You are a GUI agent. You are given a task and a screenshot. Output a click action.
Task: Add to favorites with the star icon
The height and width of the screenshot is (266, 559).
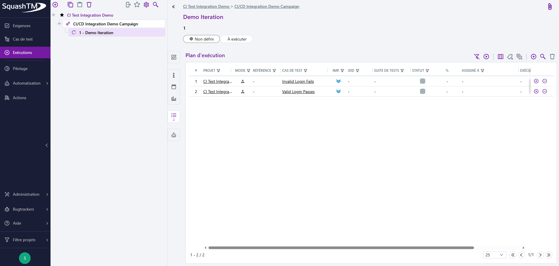[137, 5]
